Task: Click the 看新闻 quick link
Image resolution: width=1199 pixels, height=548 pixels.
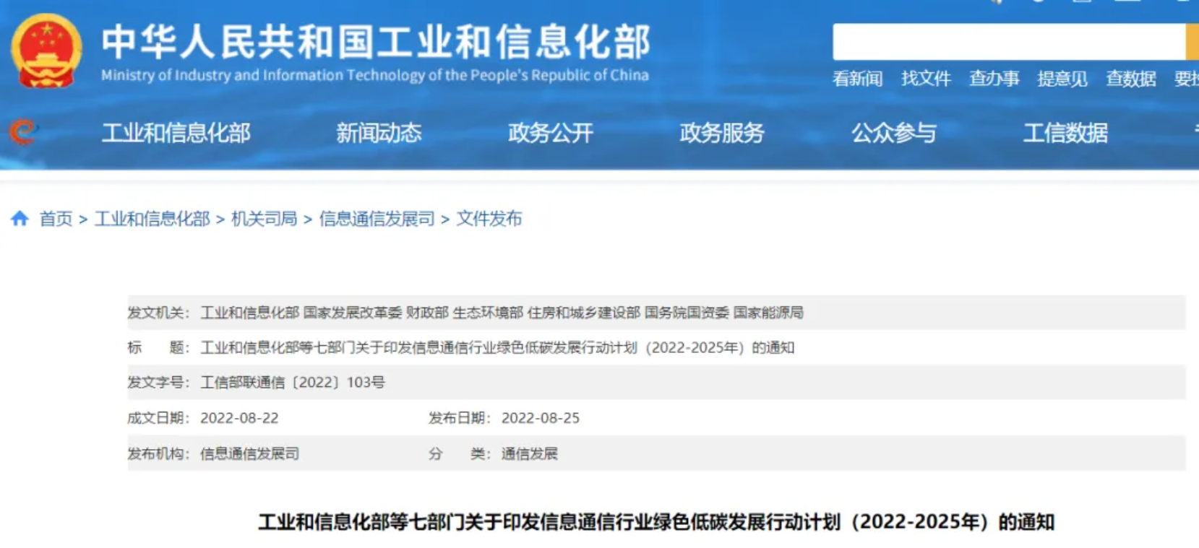Action: click(x=857, y=79)
